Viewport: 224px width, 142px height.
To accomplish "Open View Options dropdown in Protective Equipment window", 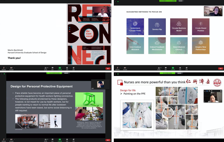I will click(66, 73).
